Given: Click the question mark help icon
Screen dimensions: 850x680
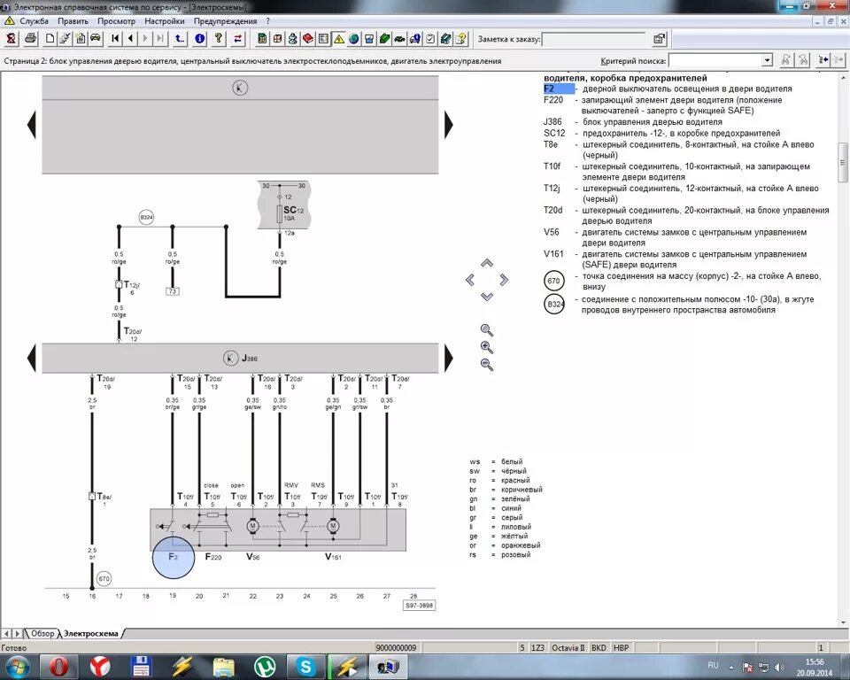Looking at the screenshot, I should 218,38.
